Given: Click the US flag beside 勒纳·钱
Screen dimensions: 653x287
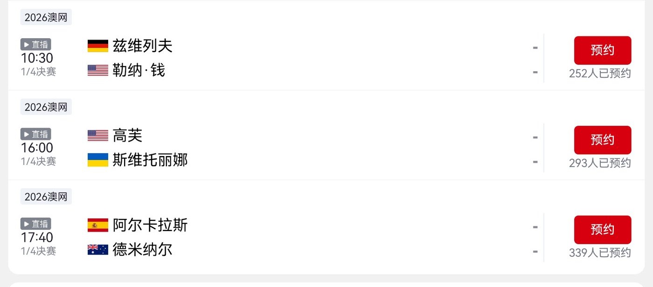Looking at the screenshot, I should [98, 70].
